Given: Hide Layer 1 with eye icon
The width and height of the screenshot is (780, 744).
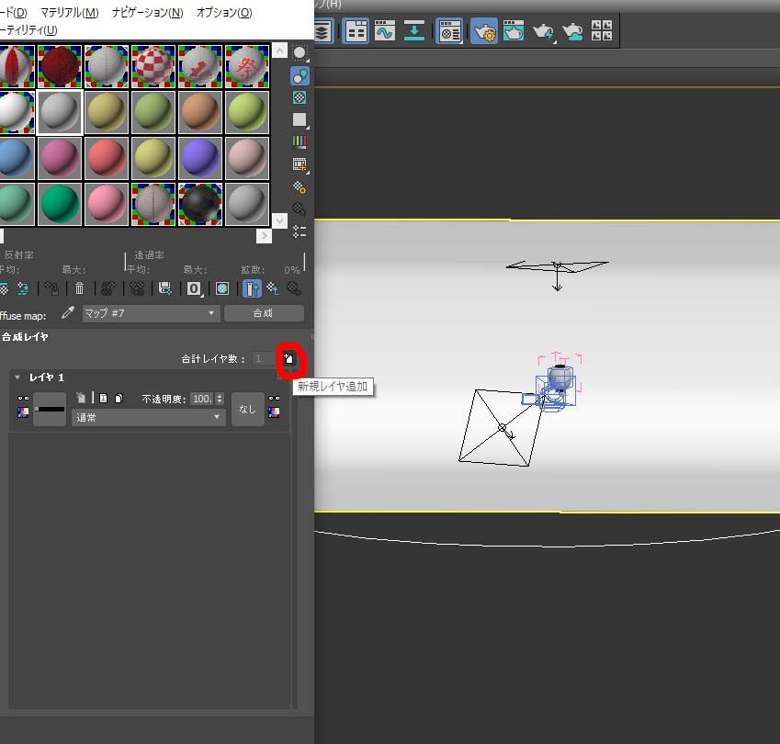Looking at the screenshot, I should coord(23,399).
